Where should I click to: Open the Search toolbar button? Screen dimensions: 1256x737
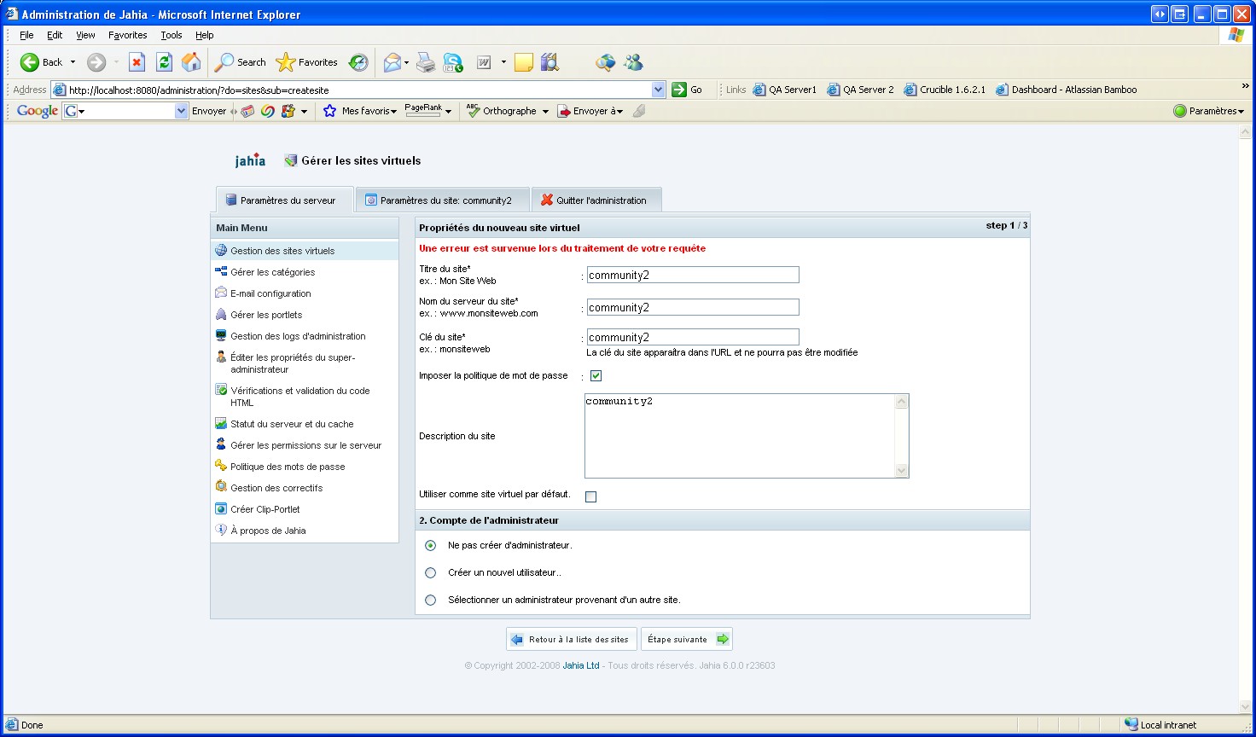click(x=241, y=62)
